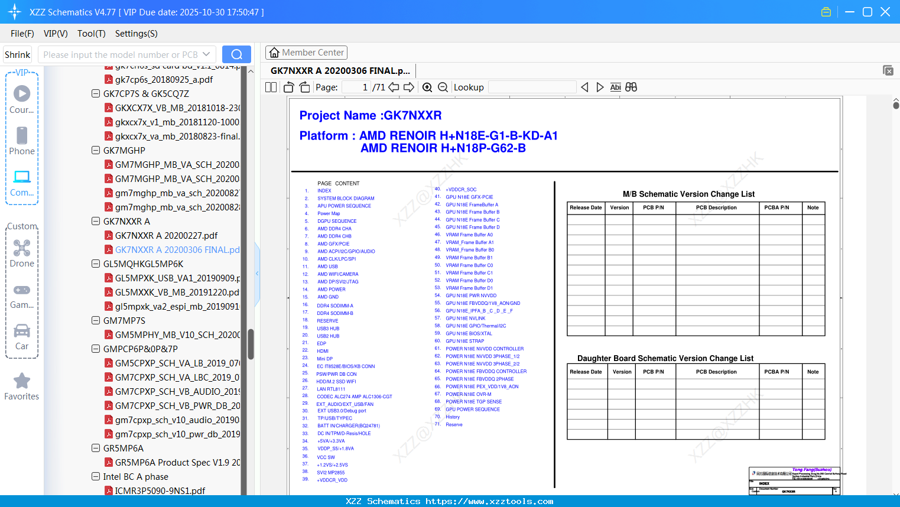Viewport: 900px width, 507px height.
Task: Open gkxcx7x_v1_mb_20181120 file
Action: (x=177, y=122)
